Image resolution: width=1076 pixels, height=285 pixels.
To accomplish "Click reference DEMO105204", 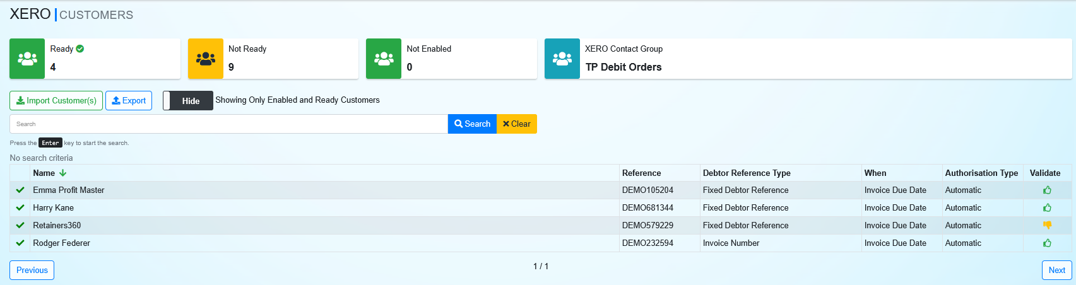I will click(647, 190).
